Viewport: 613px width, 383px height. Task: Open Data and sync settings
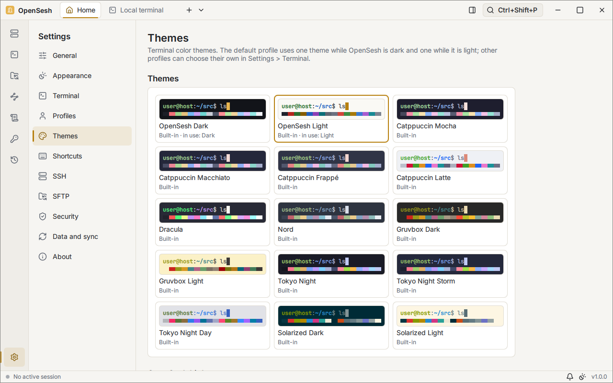(x=82, y=237)
